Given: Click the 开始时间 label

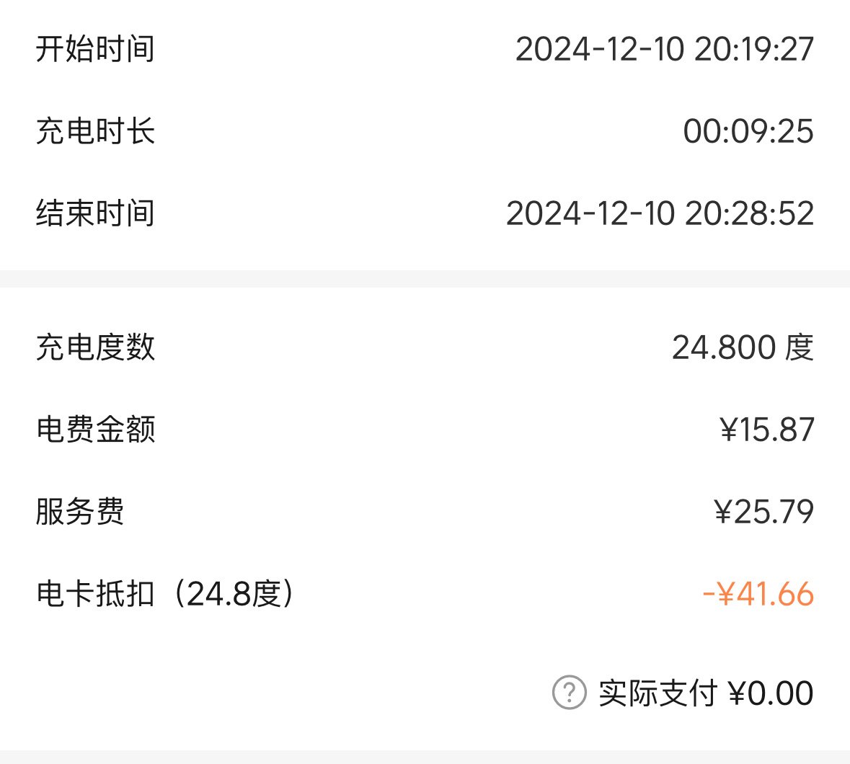Looking at the screenshot, I should (x=95, y=49).
